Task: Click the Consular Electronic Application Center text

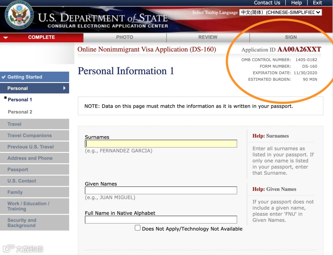Action: (108, 26)
